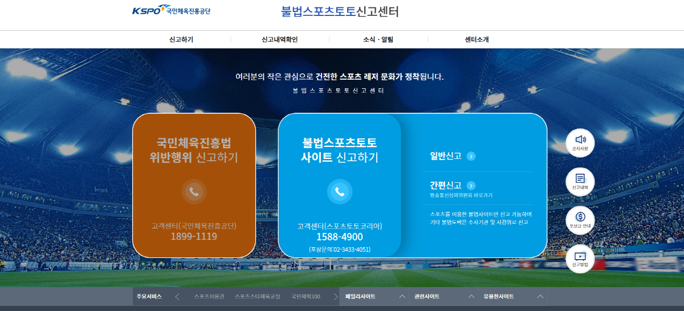This screenshot has width=684, height=311.
Task: Click the 고객센터(국민체육진흥공단) label
Action: 194,226
